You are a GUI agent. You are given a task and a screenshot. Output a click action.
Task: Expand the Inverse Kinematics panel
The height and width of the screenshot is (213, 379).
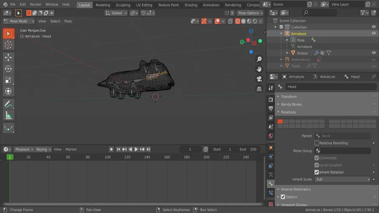(x=296, y=189)
